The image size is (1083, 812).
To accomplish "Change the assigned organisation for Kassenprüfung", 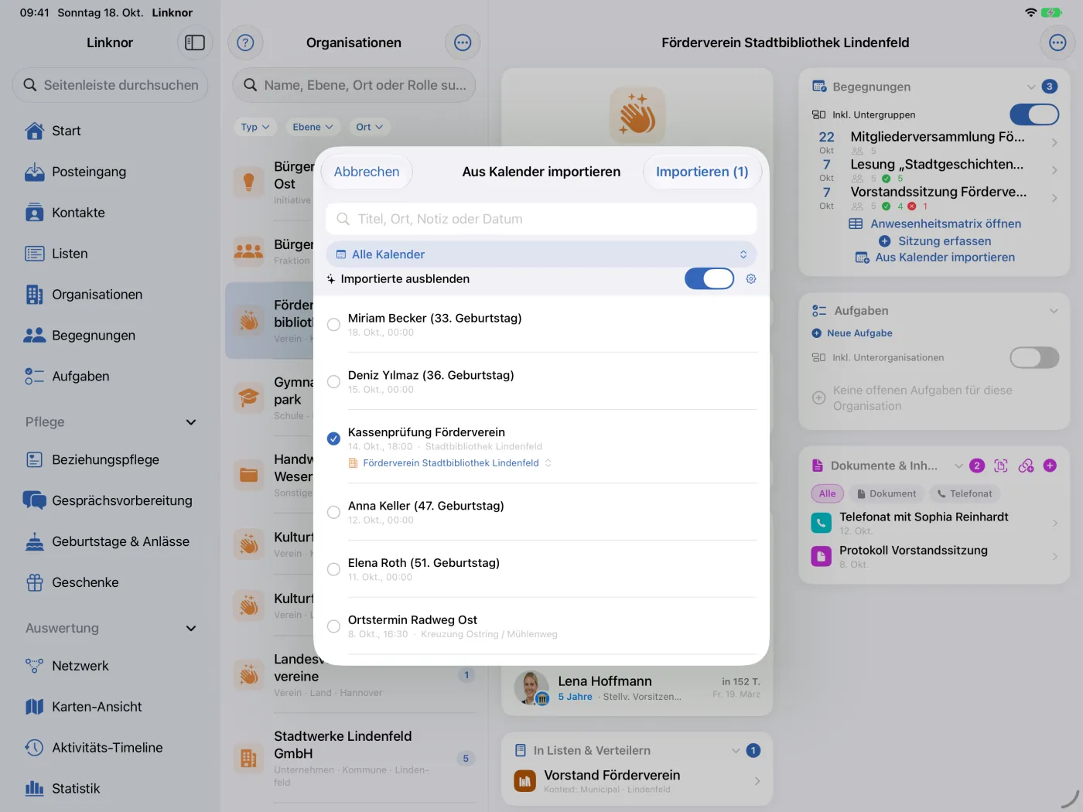I will [450, 463].
